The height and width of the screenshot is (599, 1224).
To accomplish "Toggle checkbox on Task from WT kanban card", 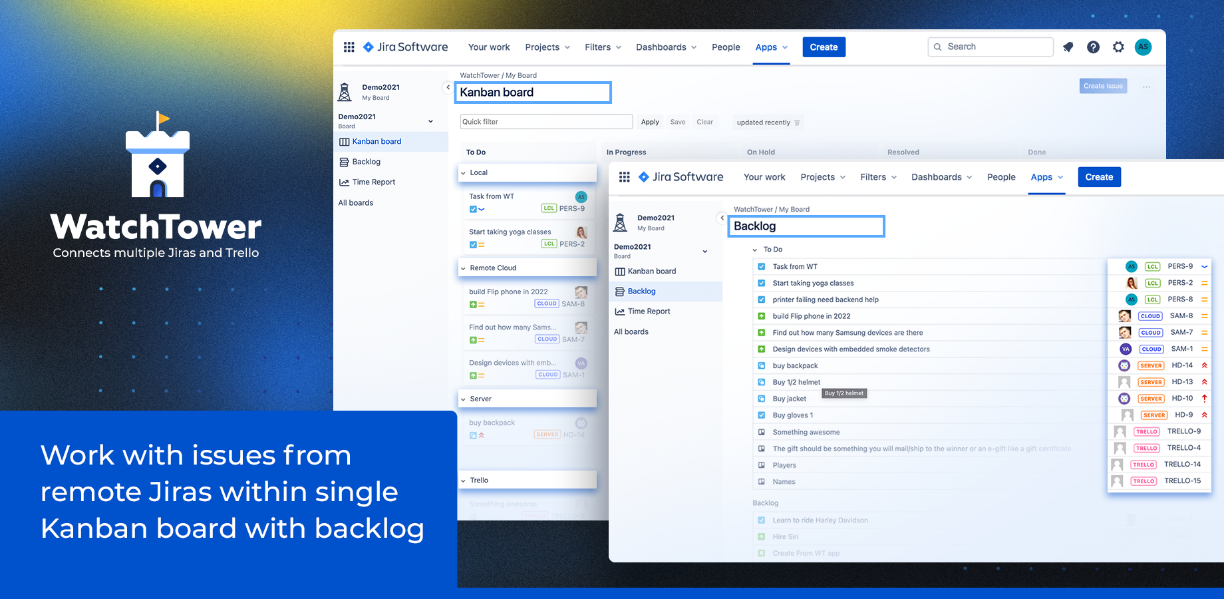I will click(x=473, y=209).
